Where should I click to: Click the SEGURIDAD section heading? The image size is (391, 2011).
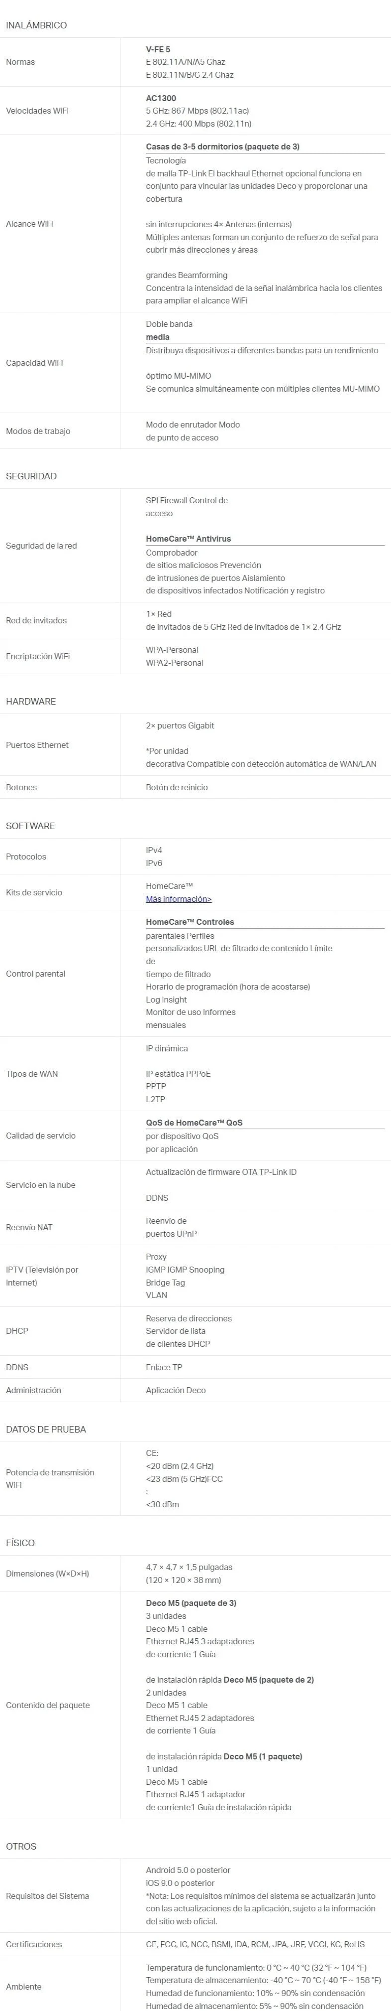pos(31,475)
